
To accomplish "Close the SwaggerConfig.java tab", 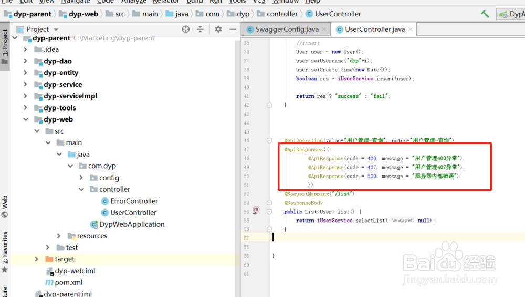I will tap(324, 29).
